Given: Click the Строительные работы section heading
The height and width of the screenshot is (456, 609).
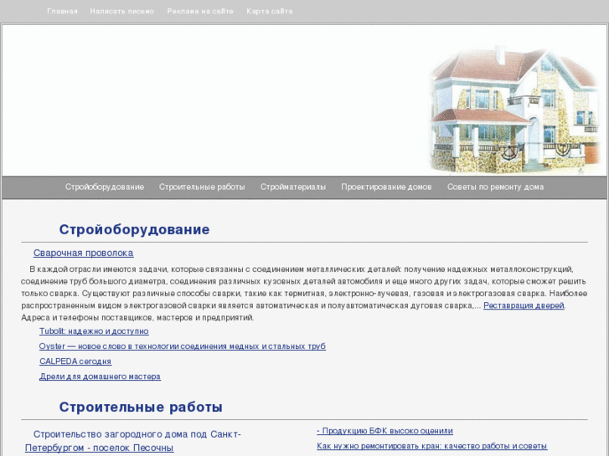Looking at the screenshot, I should 141,407.
